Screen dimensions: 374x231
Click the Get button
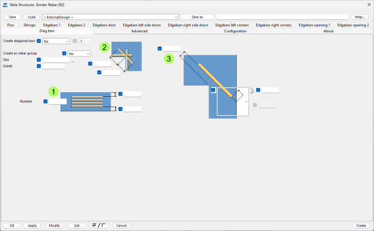(77, 225)
